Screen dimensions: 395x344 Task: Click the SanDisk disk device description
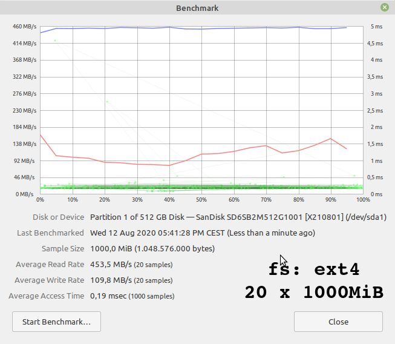pyautogui.click(x=238, y=217)
